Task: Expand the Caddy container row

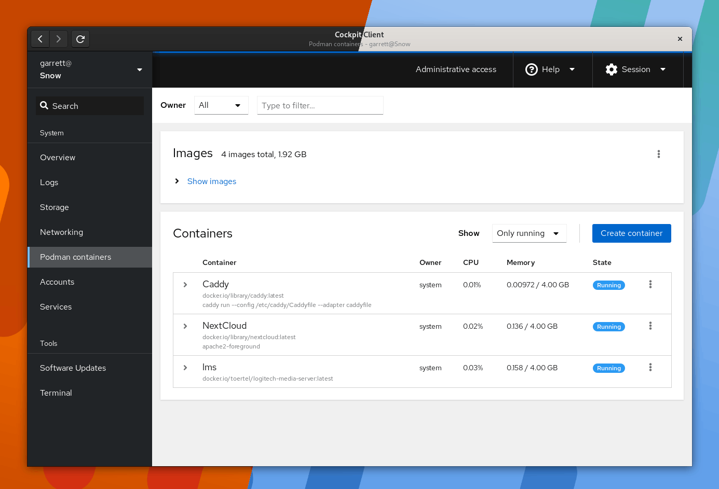Action: (185, 285)
